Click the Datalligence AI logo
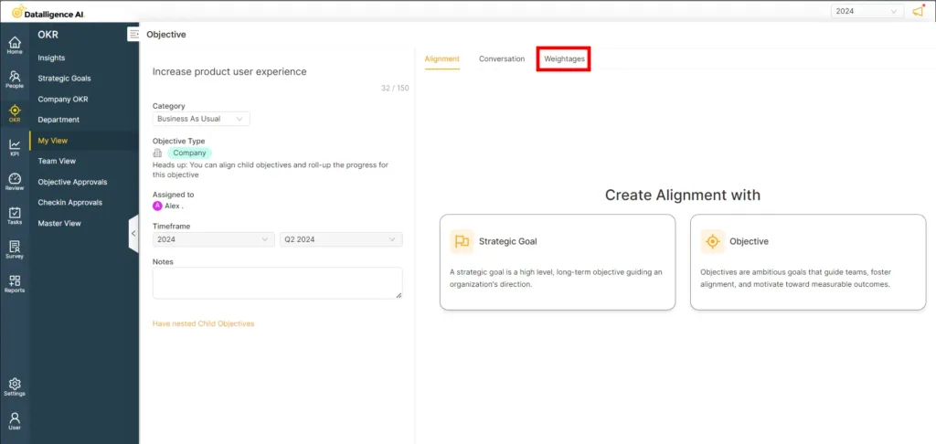The width and height of the screenshot is (936, 444). click(48, 11)
